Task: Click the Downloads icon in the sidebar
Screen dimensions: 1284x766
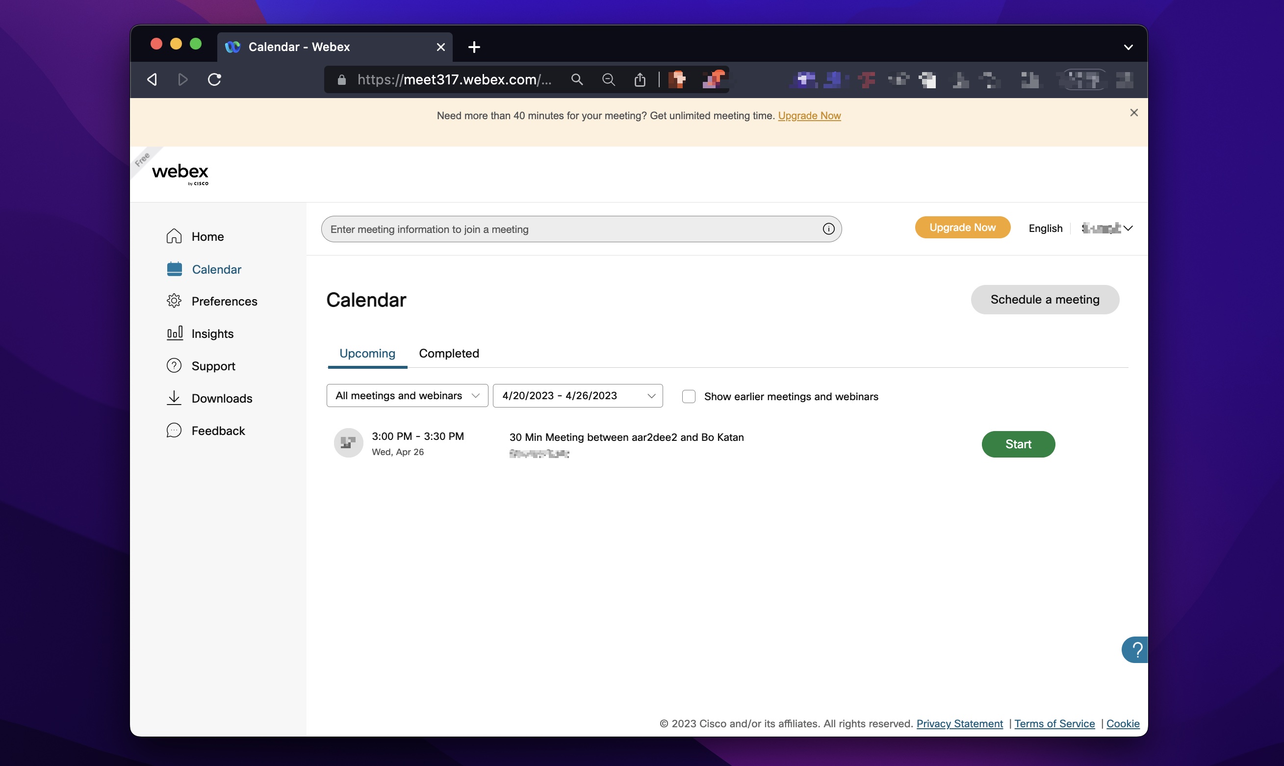Action: point(174,398)
